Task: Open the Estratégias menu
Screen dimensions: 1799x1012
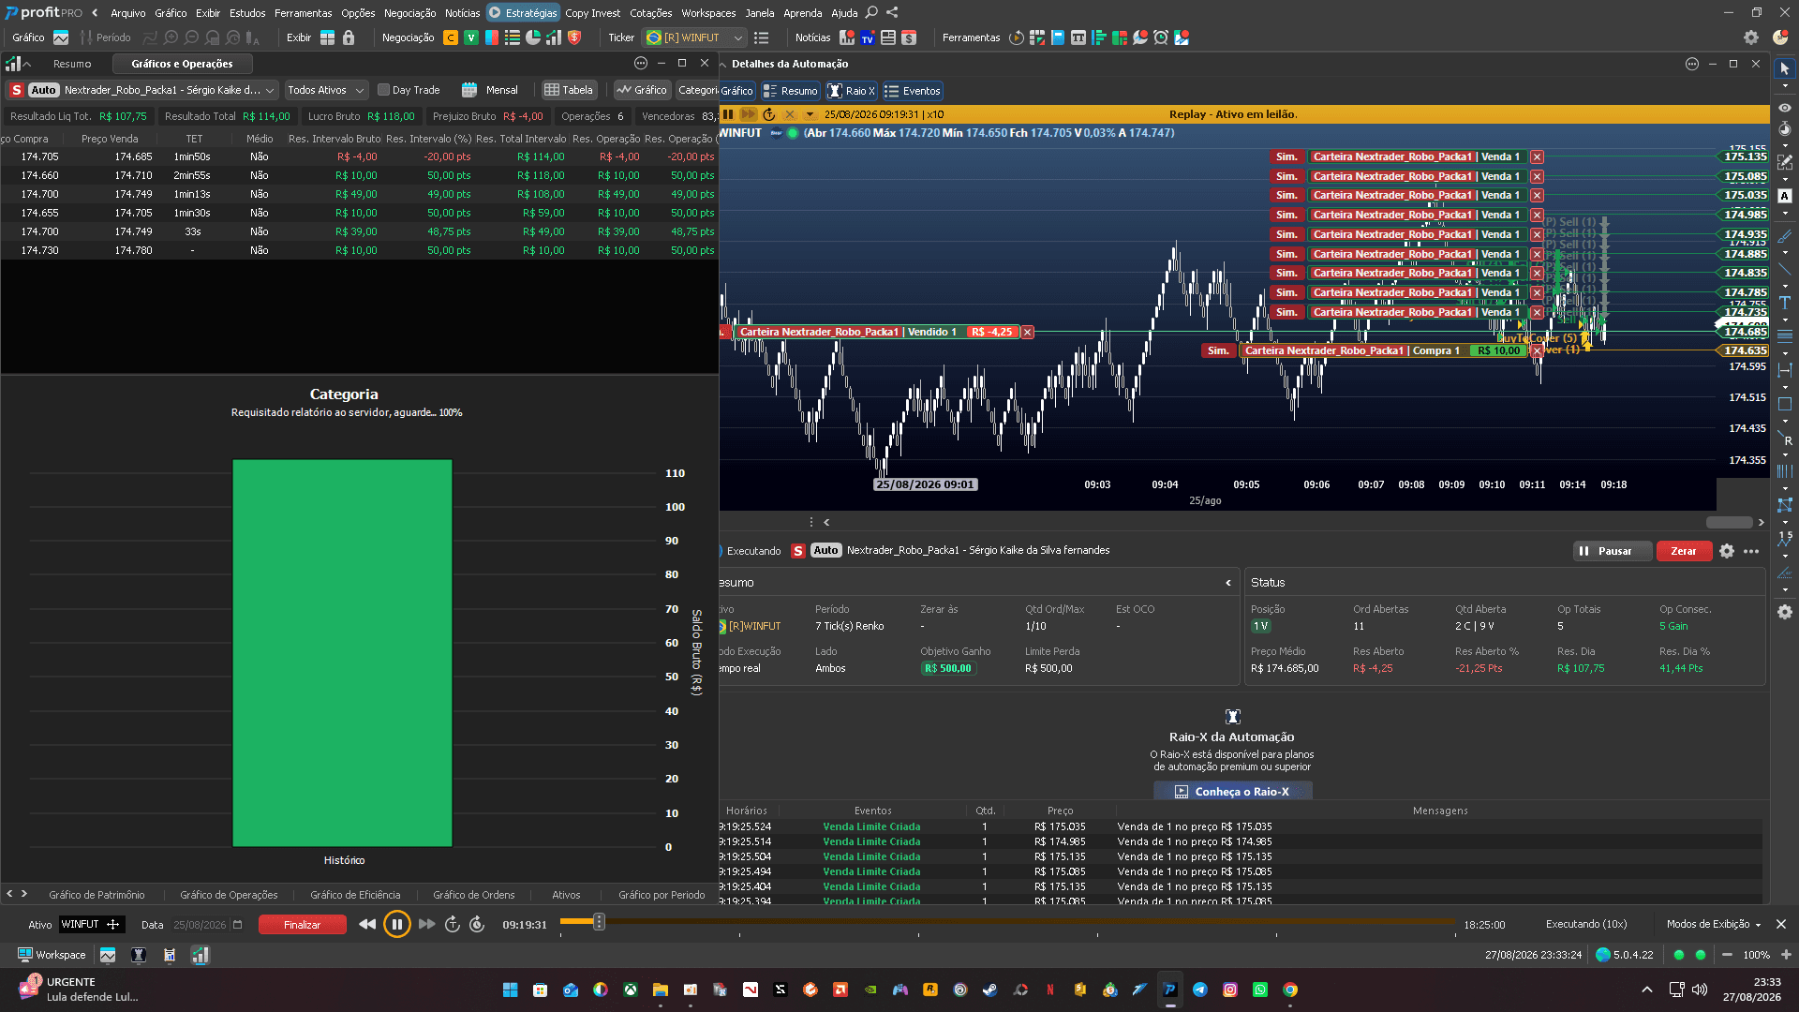Action: [524, 13]
